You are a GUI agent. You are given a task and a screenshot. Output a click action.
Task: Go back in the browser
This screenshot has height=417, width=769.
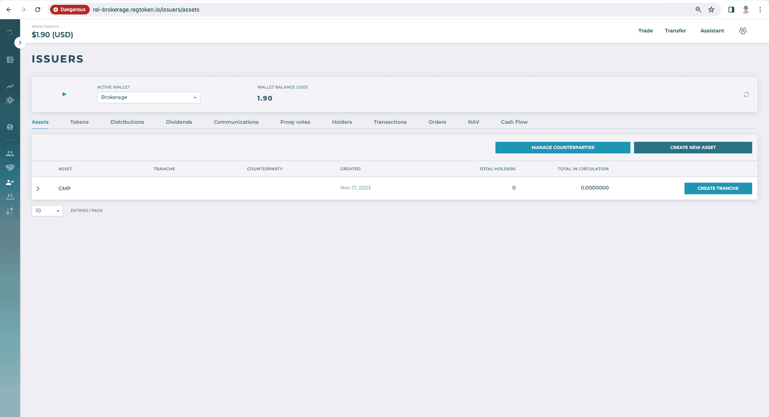click(x=9, y=10)
